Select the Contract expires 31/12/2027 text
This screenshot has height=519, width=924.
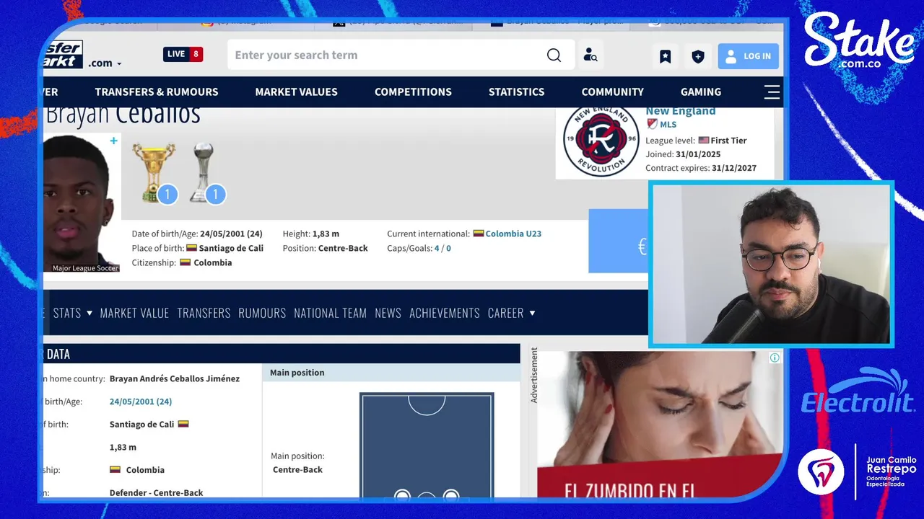(x=701, y=168)
